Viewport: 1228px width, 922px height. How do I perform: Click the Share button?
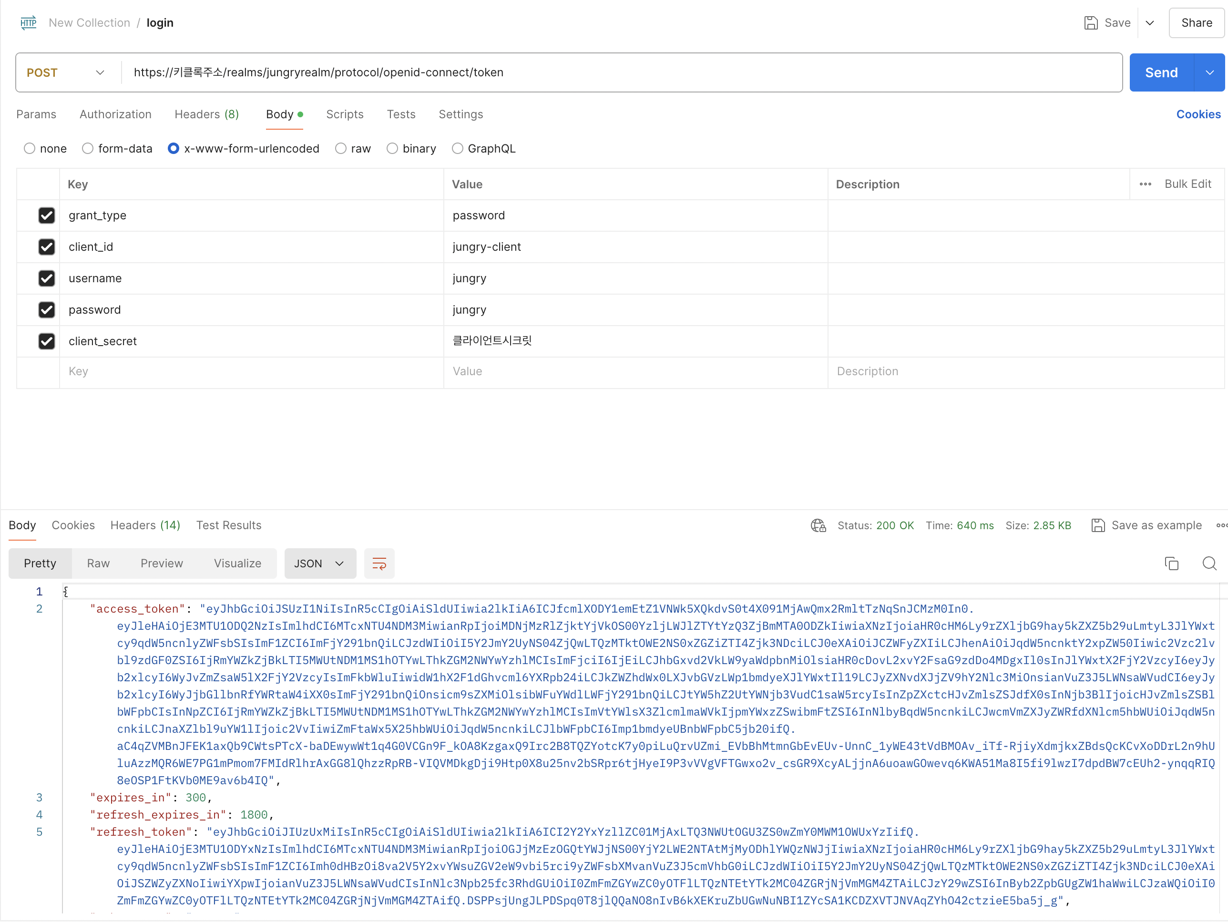[x=1197, y=23]
